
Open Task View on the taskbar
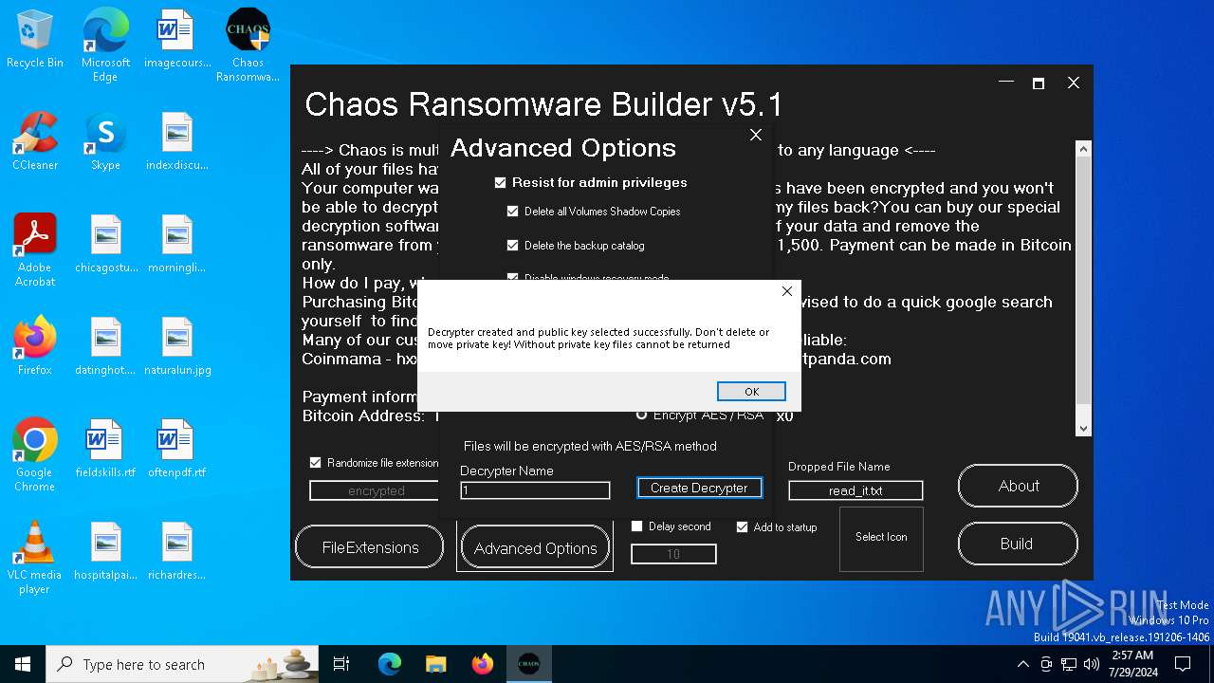[x=341, y=664]
